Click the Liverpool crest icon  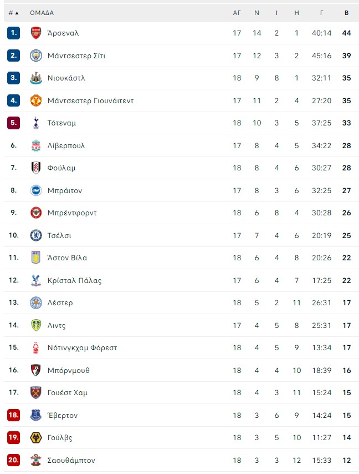[36, 145]
